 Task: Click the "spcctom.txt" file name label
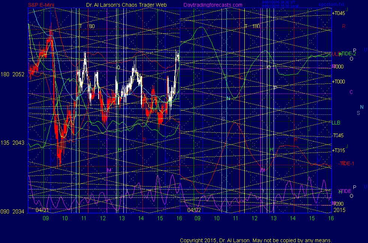[x=331, y=4]
